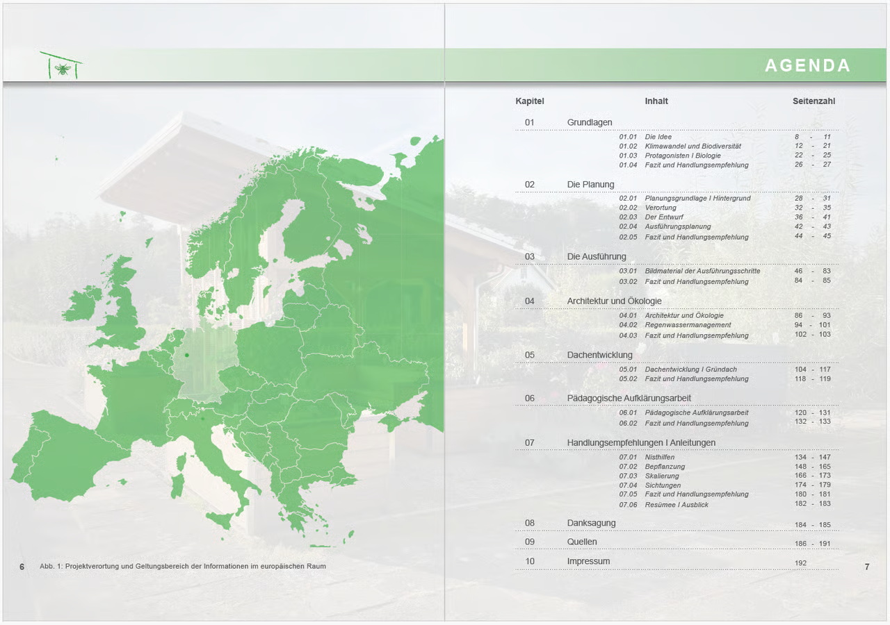Screen dimensions: 890x625
Task: Go to 04.02 Regenwassermanagement
Action: click(x=688, y=325)
